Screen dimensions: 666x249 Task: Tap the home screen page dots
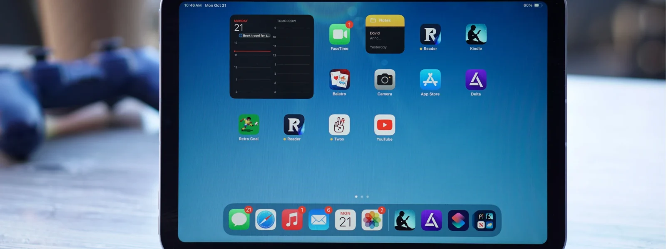click(362, 197)
